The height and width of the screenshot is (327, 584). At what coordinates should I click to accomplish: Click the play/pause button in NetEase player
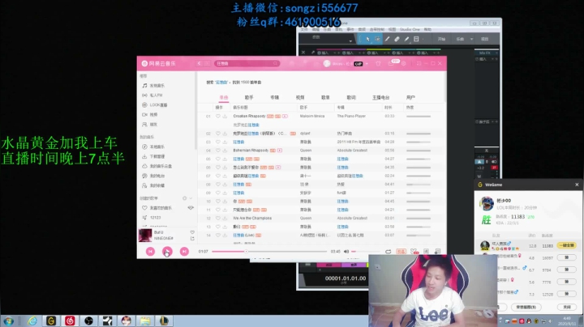pos(167,252)
